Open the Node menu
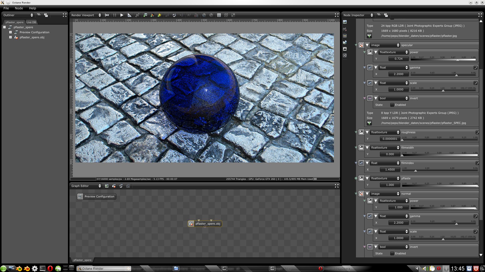Viewport: 485px width, 272px height. click(x=19, y=8)
